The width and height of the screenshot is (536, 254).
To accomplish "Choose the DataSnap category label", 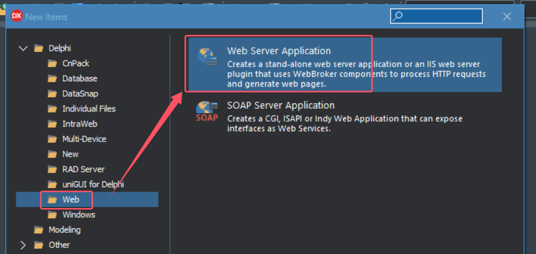I will tap(80, 94).
